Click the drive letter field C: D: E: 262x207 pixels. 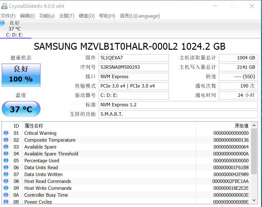coord(134,95)
